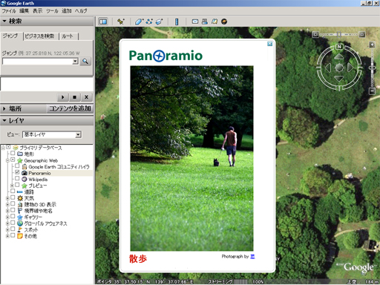The width and height of the screenshot is (380, 285).
Task: Enable 建物の 3D 表示 checkbox
Action: tap(13, 203)
